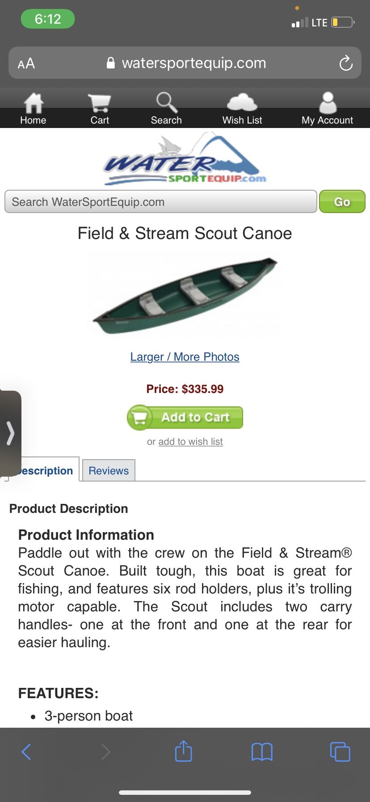Open the Wish List cloud icon
This screenshot has width=370, height=802.
242,103
